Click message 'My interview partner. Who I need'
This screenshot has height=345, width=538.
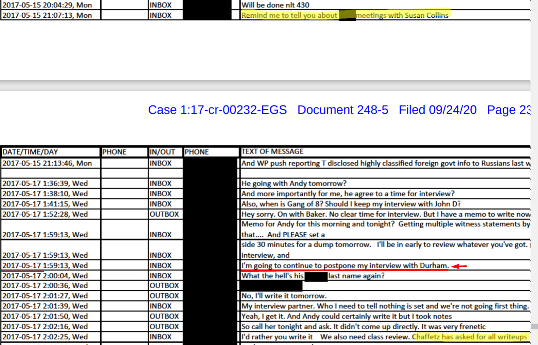[x=385, y=306]
